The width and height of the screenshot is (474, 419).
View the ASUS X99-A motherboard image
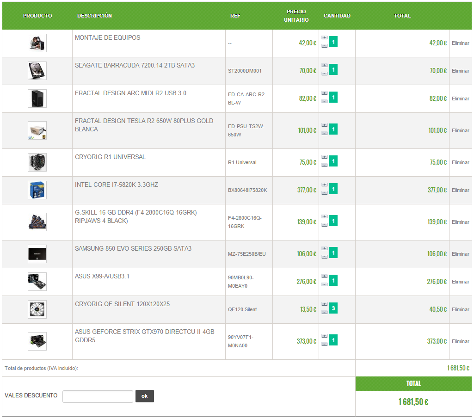37,282
